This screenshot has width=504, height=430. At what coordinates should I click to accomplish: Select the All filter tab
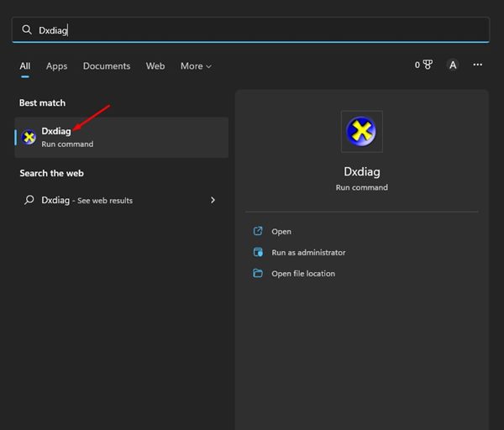[x=25, y=66]
